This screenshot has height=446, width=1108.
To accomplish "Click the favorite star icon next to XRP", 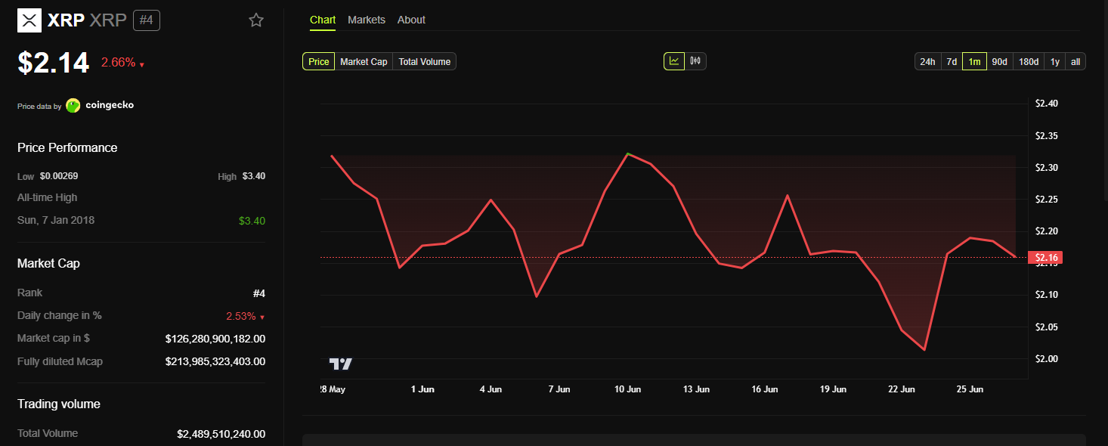I will (x=256, y=20).
